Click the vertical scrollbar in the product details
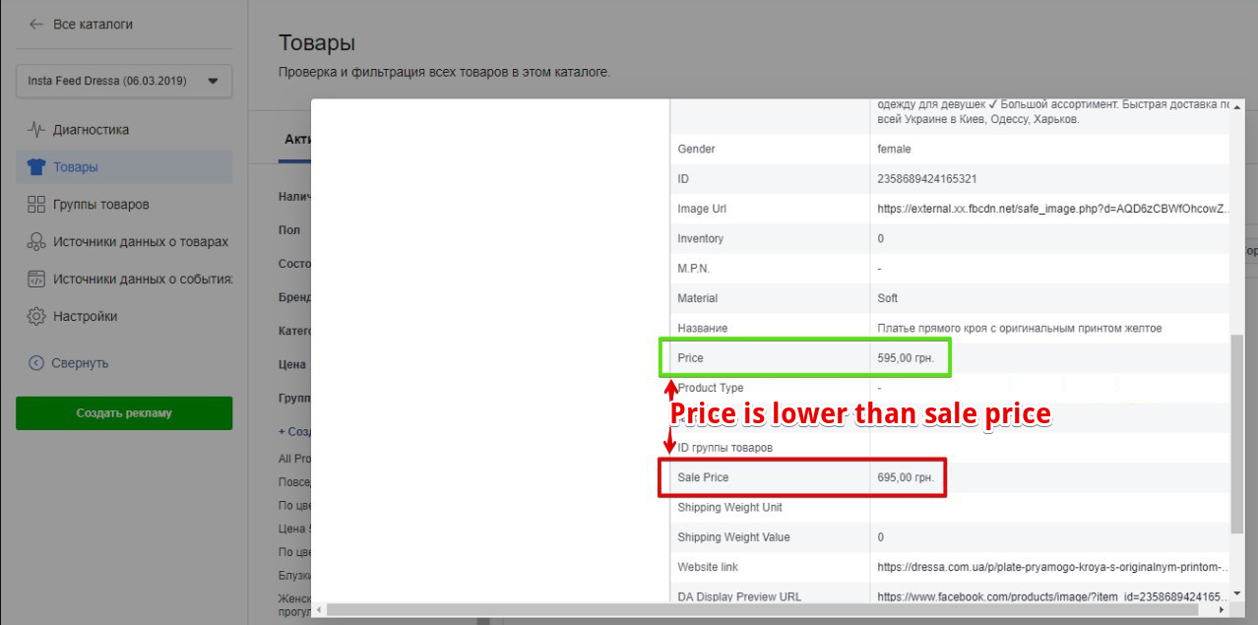 [x=1237, y=433]
